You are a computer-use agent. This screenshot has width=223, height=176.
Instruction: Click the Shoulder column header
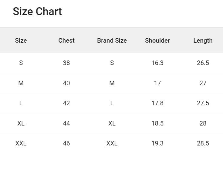click(157, 41)
